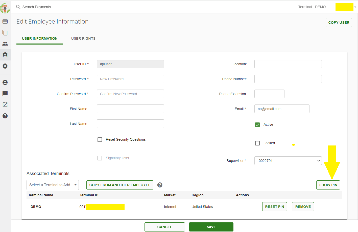Click the United States region cell
Image resolution: width=358 pixels, height=232 pixels.
[202, 207]
